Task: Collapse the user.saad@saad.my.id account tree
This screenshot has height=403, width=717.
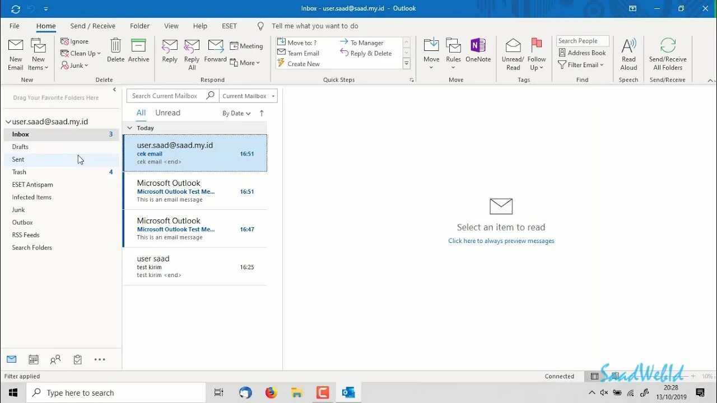Action: point(8,121)
